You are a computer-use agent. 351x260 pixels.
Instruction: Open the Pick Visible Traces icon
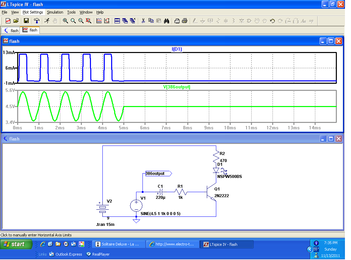[x=99, y=21]
